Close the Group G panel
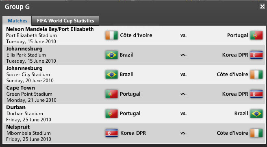The image size is (267, 147). (x=262, y=7)
